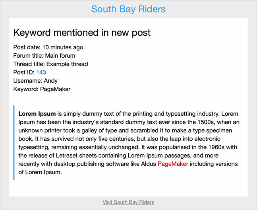
Task: Click the Username: Andy line
Action: [x=35, y=81]
